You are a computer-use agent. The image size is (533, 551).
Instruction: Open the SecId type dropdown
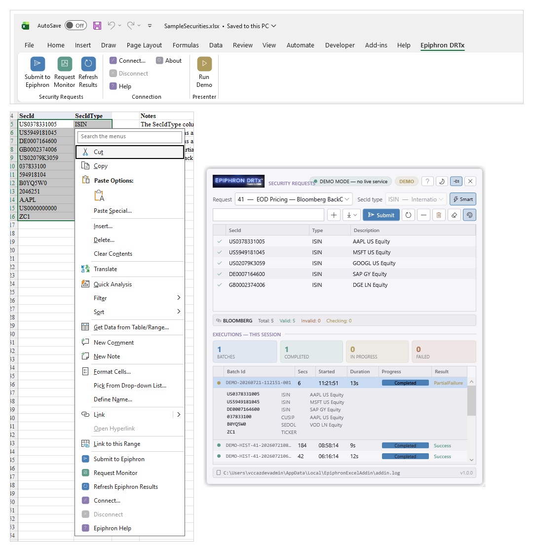[x=416, y=199]
